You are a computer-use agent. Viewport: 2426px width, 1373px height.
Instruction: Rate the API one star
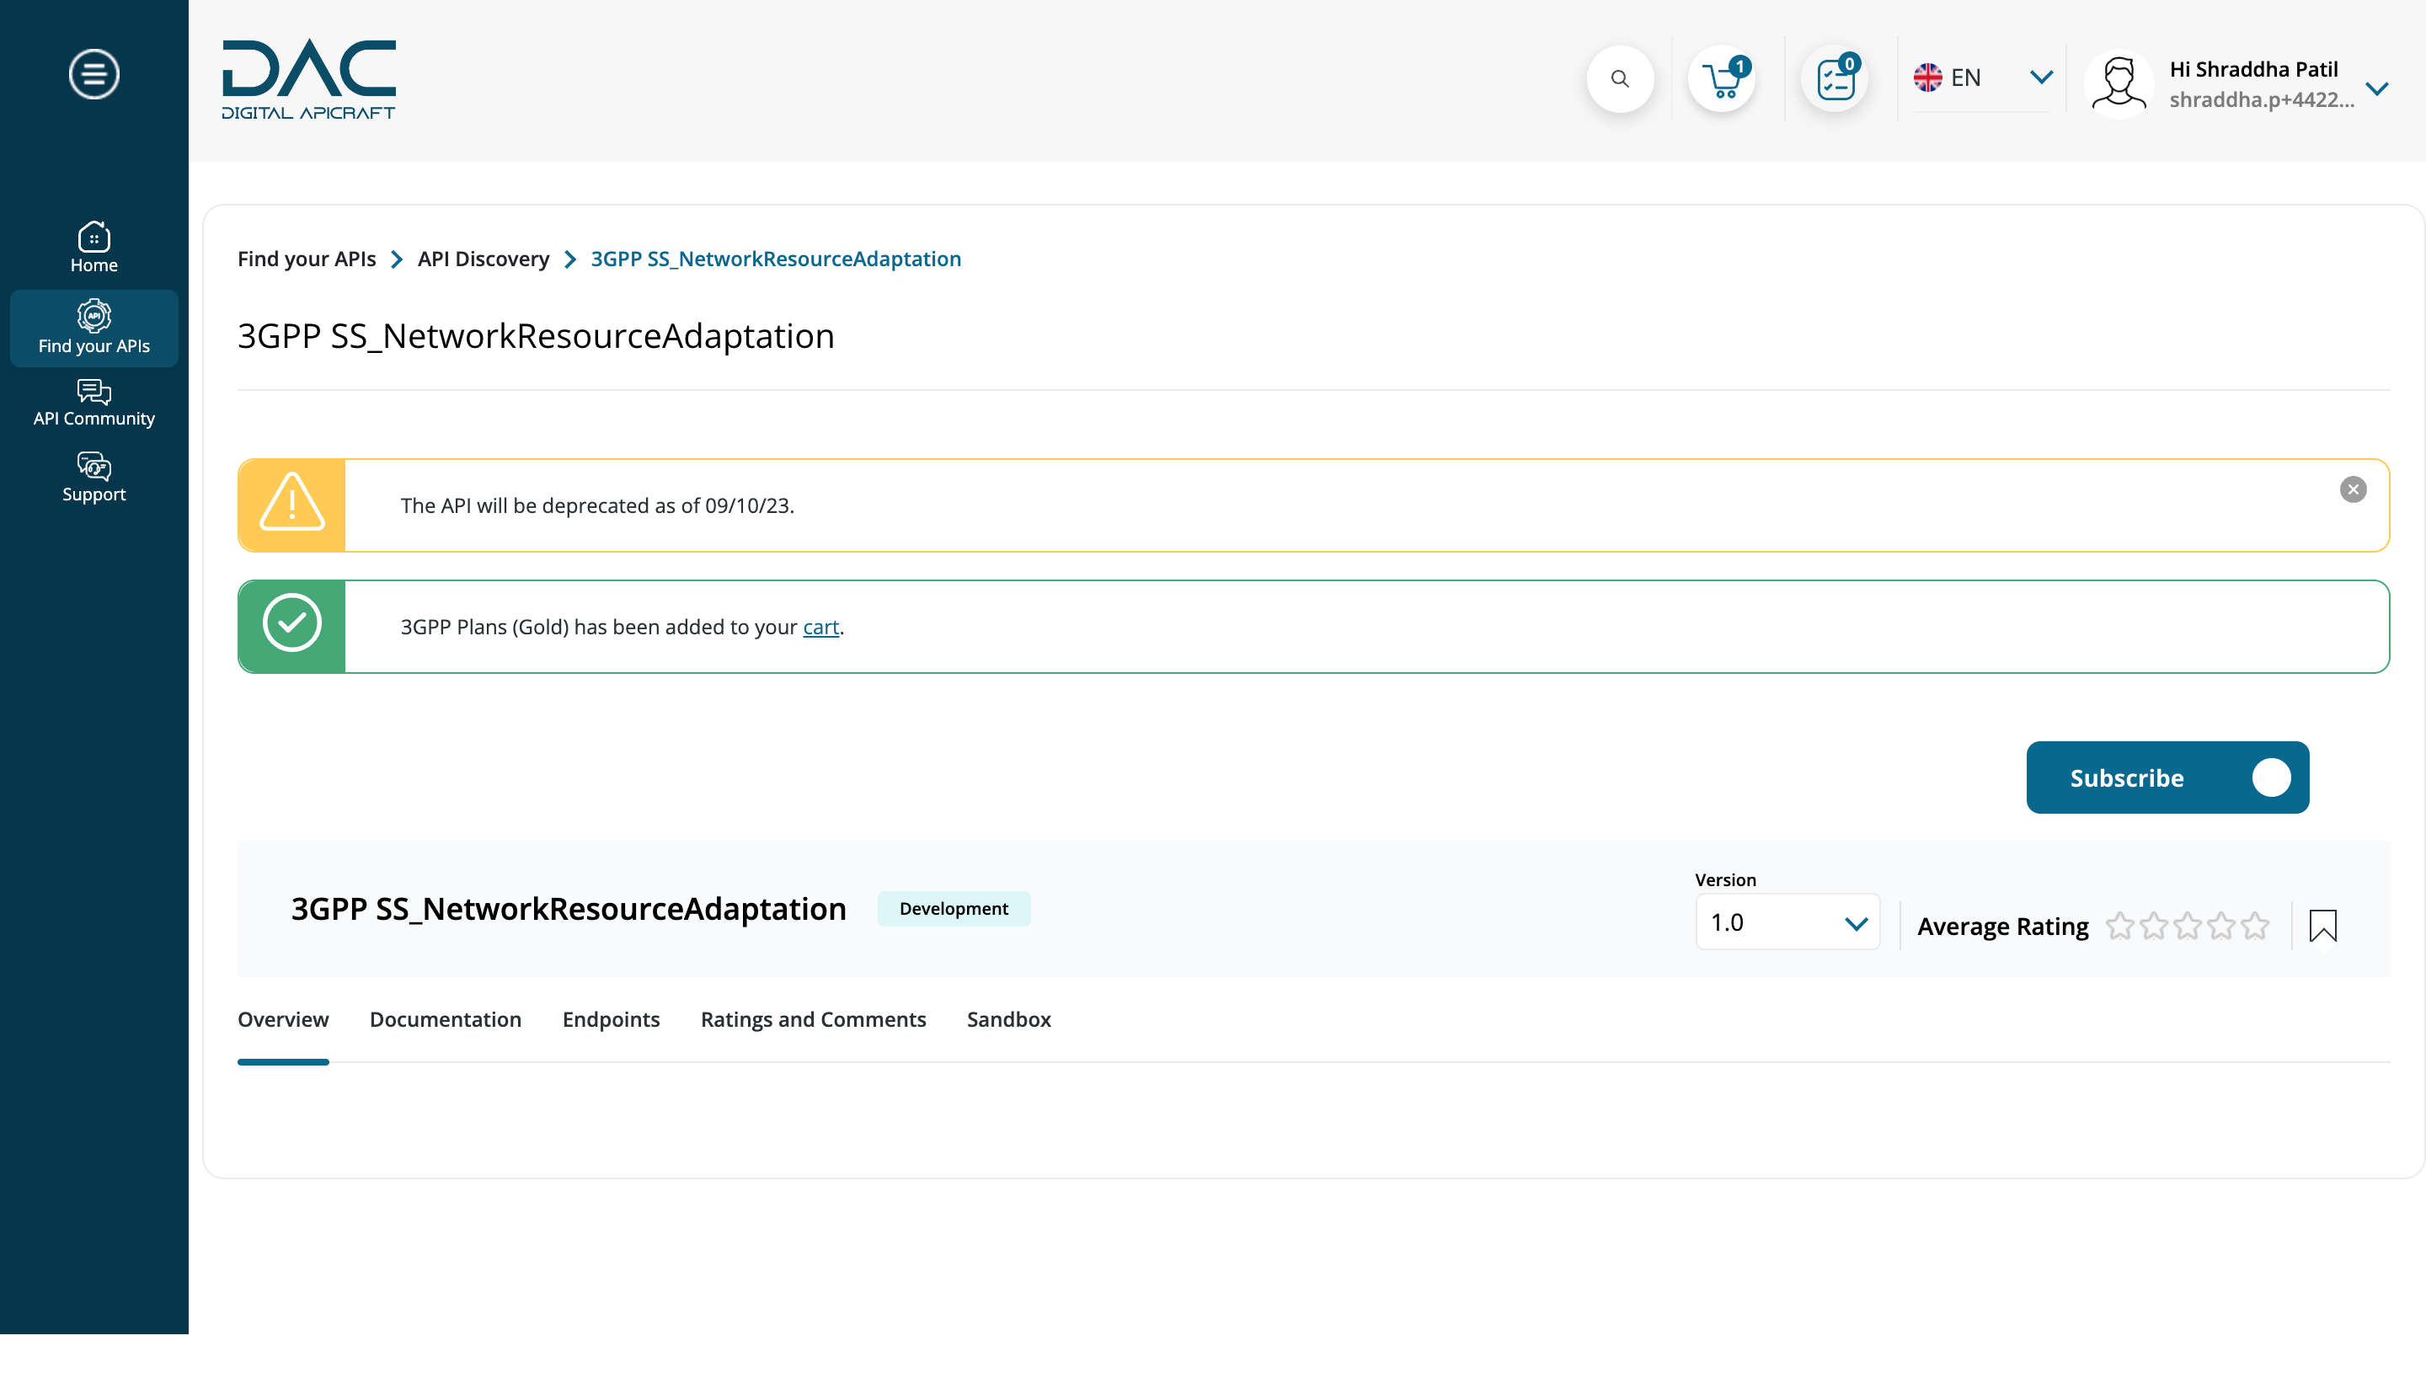pos(2119,926)
